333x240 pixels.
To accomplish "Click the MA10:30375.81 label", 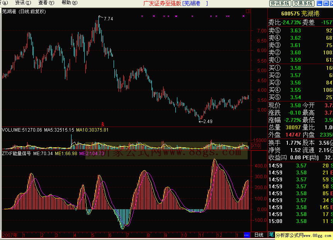I will point(92,130).
